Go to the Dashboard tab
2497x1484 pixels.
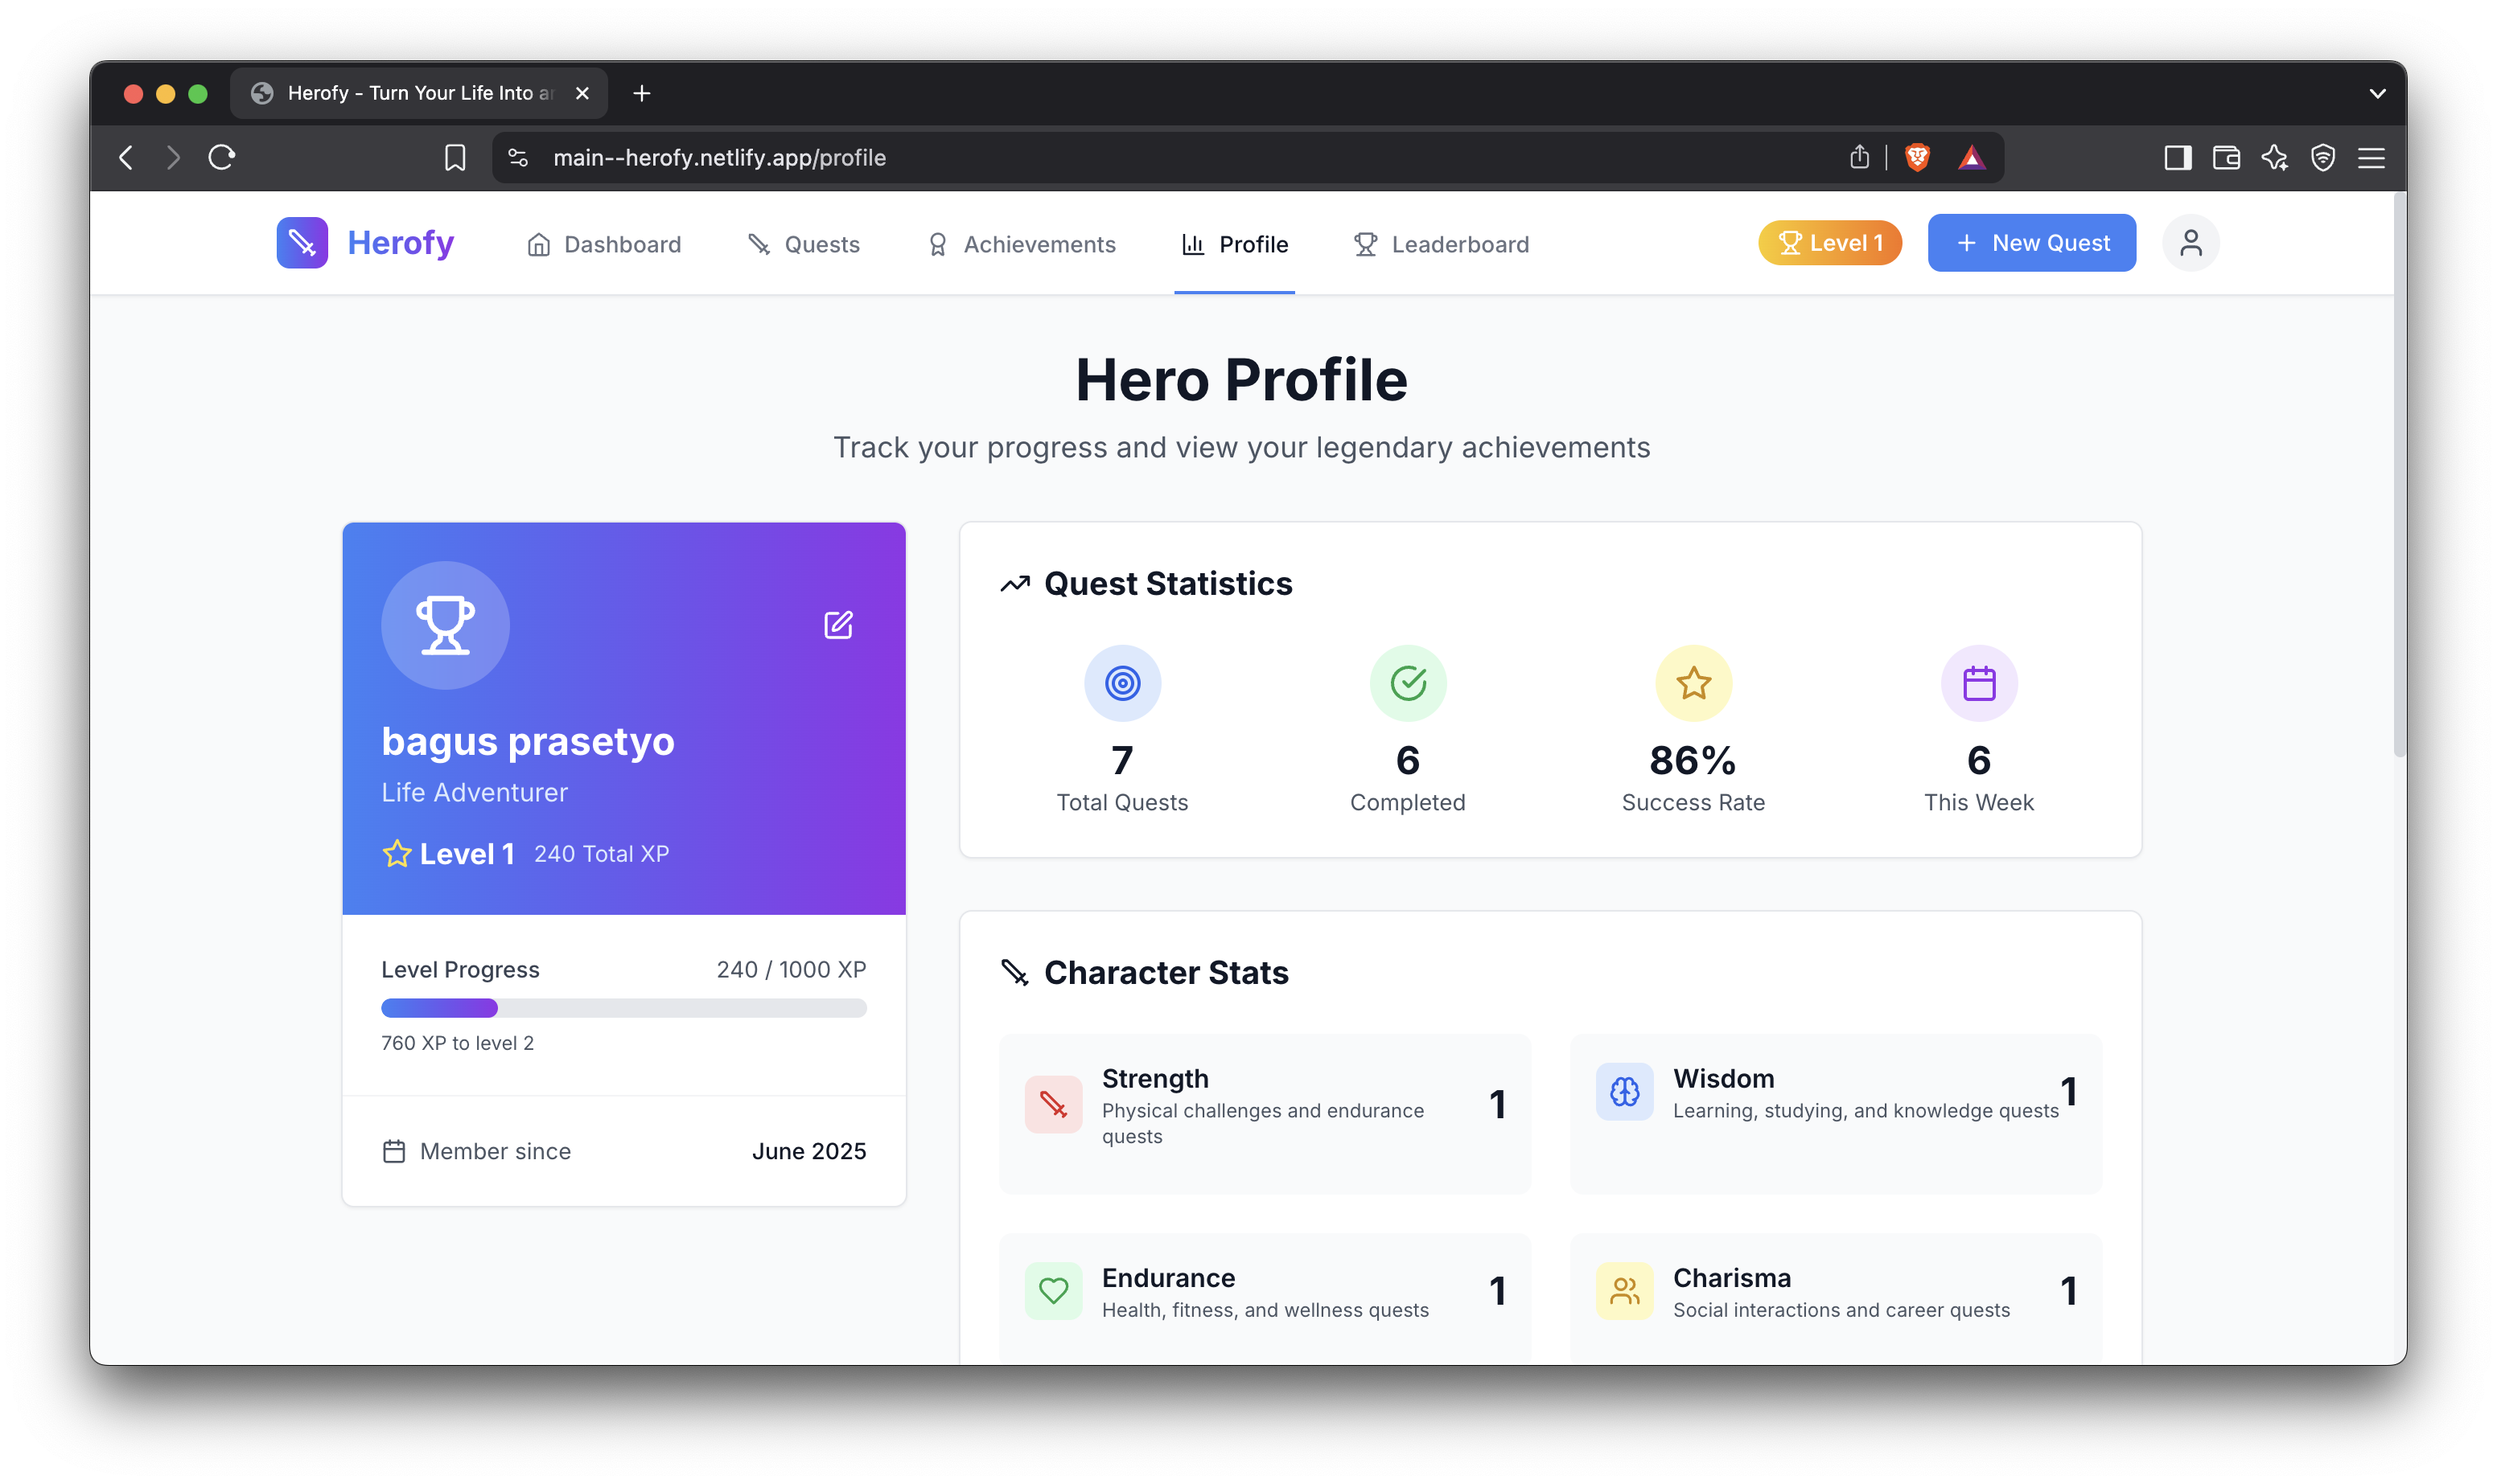tap(603, 244)
